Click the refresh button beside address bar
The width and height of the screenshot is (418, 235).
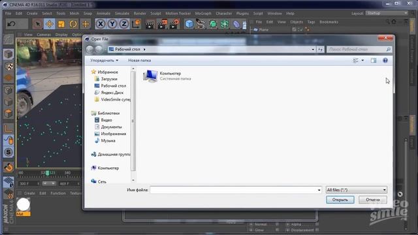click(x=320, y=50)
